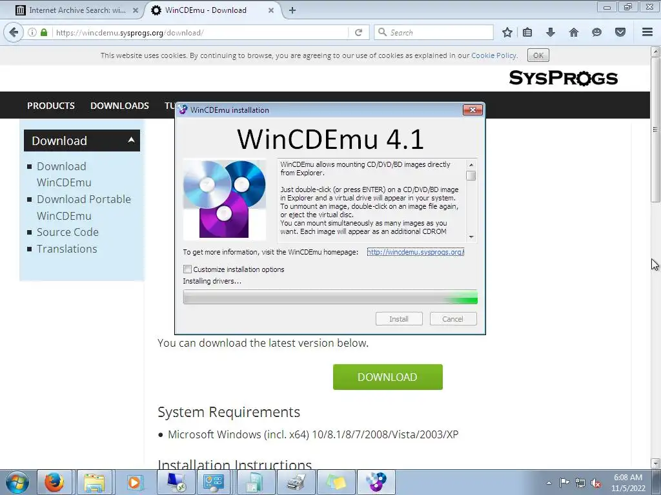
Task: Click the documents folder taskbar icon
Action: point(256,482)
